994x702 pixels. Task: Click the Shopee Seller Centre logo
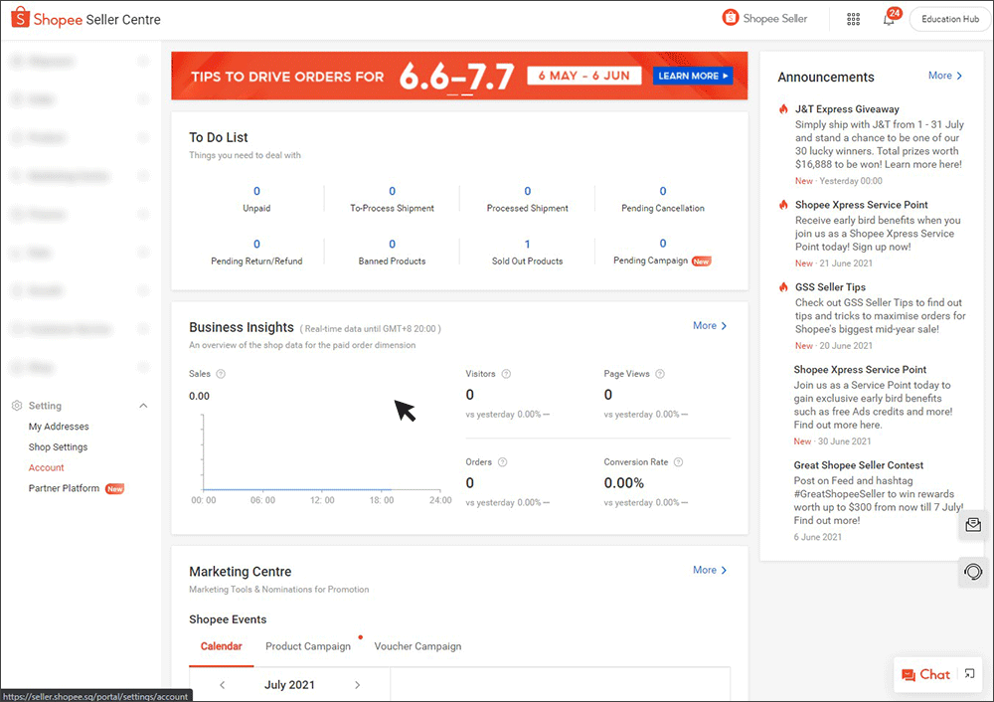pyautogui.click(x=84, y=18)
